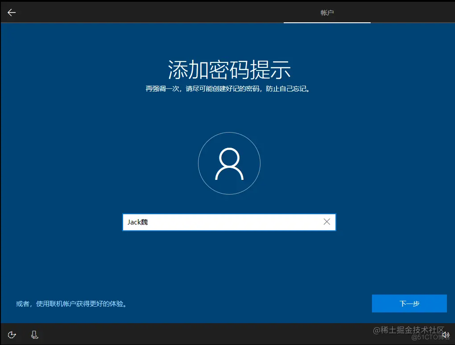Return to previous step with the back arrow
The height and width of the screenshot is (345, 455).
coord(11,12)
